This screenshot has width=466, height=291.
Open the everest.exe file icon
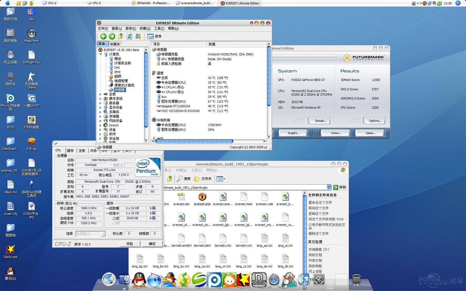click(x=202, y=197)
